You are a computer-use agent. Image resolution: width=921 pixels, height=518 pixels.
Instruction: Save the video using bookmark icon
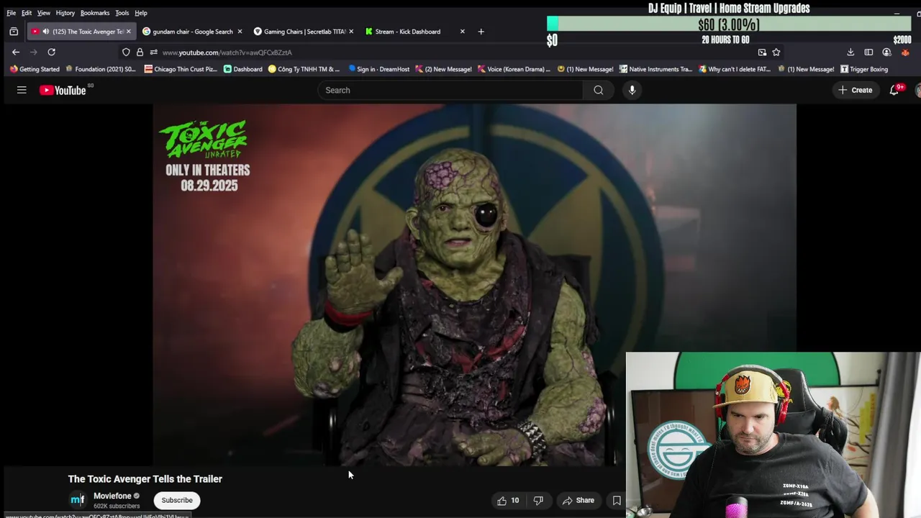617,500
